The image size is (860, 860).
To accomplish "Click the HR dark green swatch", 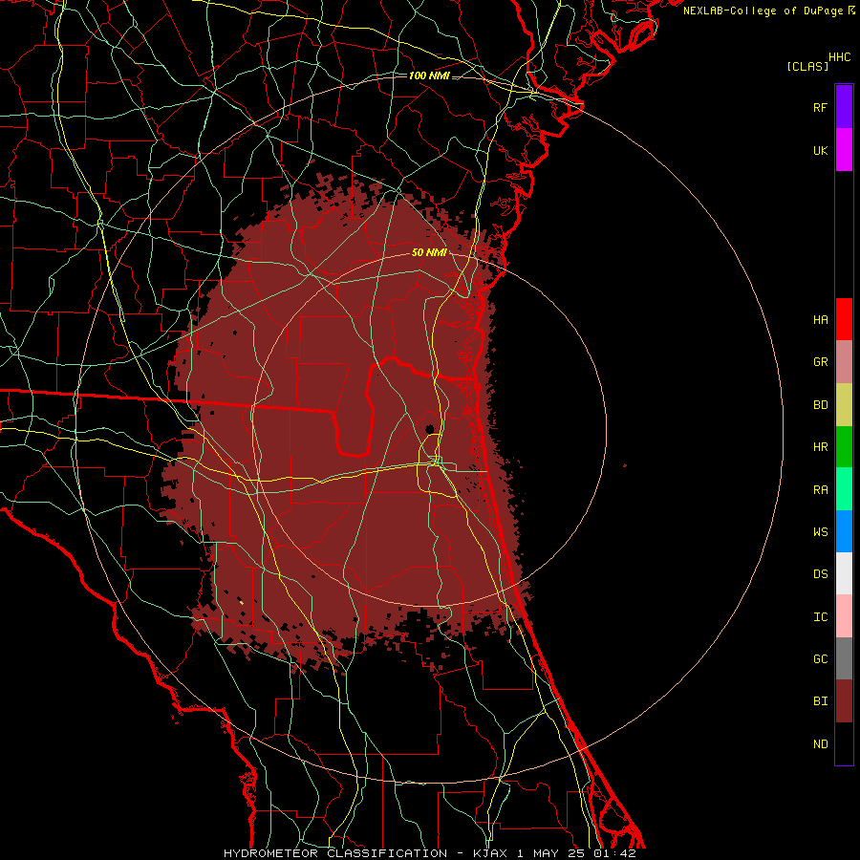I will click(x=844, y=447).
